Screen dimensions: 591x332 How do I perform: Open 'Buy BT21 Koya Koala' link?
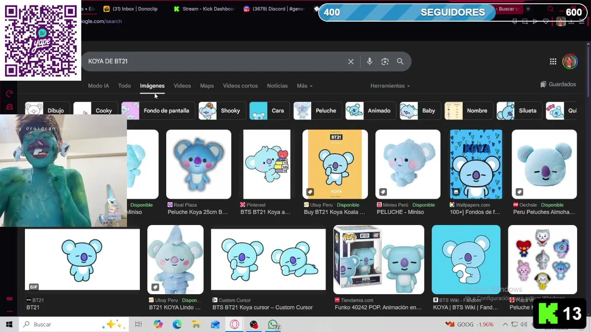[x=334, y=212]
